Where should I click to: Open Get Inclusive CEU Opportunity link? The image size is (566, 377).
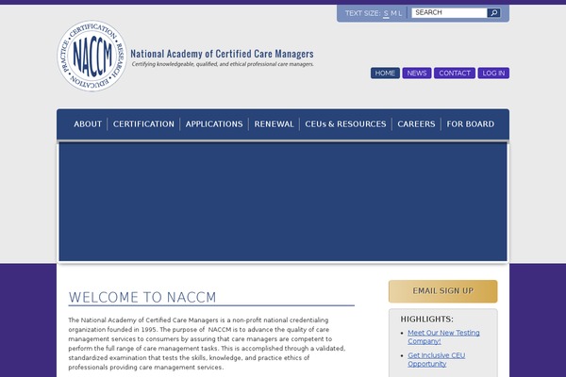437,359
